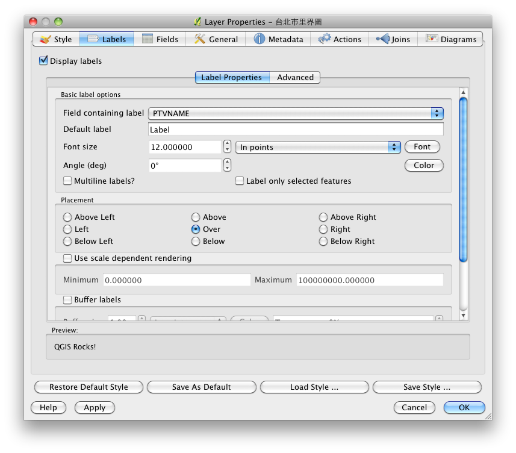Click the Font button

click(x=422, y=147)
